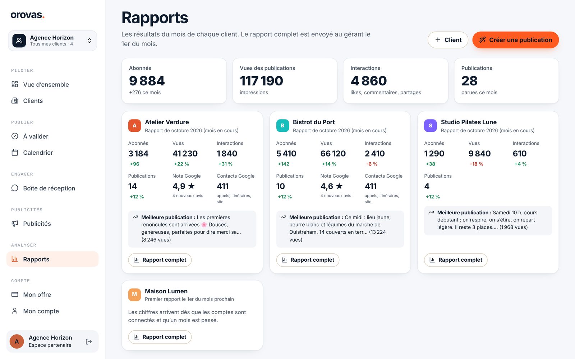575x359 pixels.
Task: Click the Interactions 4 860 summary card
Action: tap(396, 81)
